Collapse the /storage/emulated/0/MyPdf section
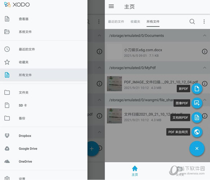Viewport: 210px width, 180px height. coord(205,68)
